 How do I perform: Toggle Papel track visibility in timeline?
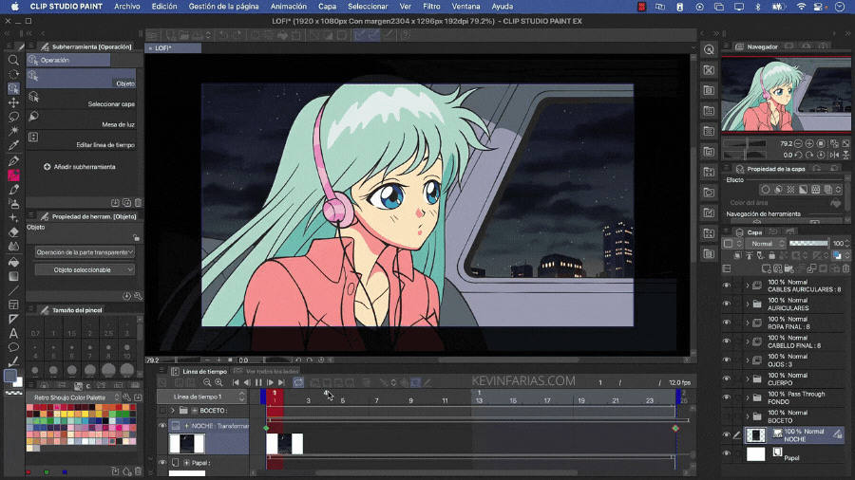click(161, 463)
